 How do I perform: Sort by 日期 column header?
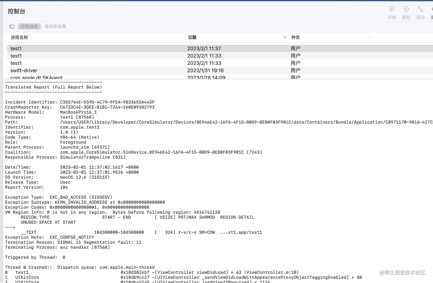pos(192,37)
